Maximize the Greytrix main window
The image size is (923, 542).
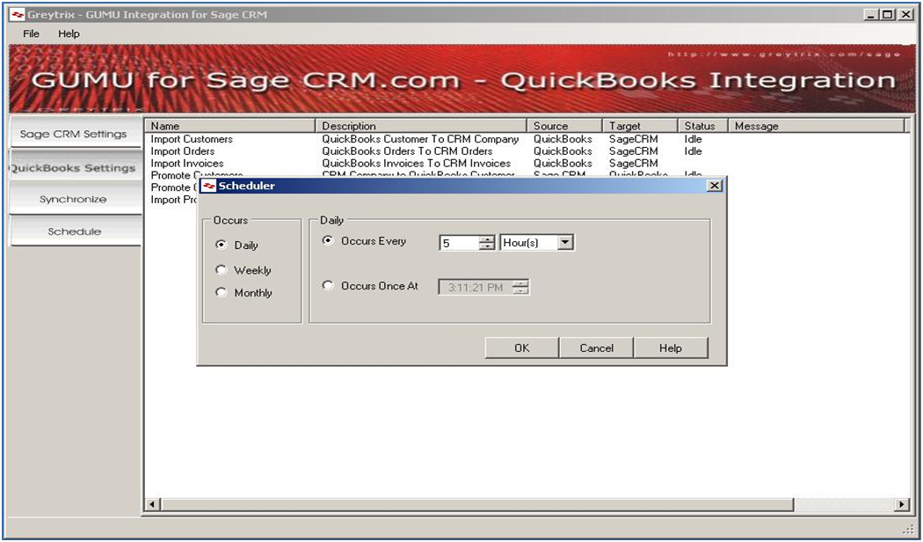pos(888,15)
